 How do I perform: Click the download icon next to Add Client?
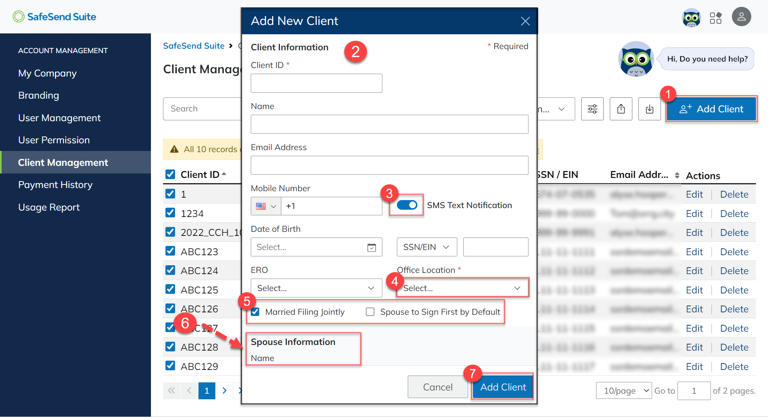(649, 109)
